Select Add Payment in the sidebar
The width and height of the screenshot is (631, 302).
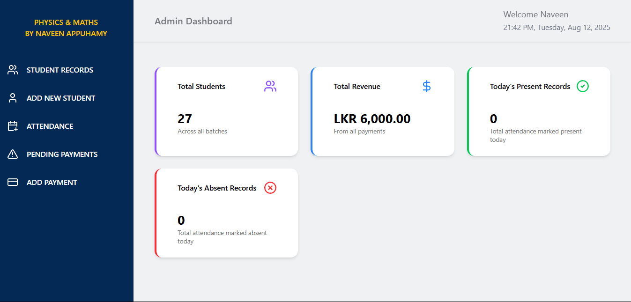click(x=52, y=182)
